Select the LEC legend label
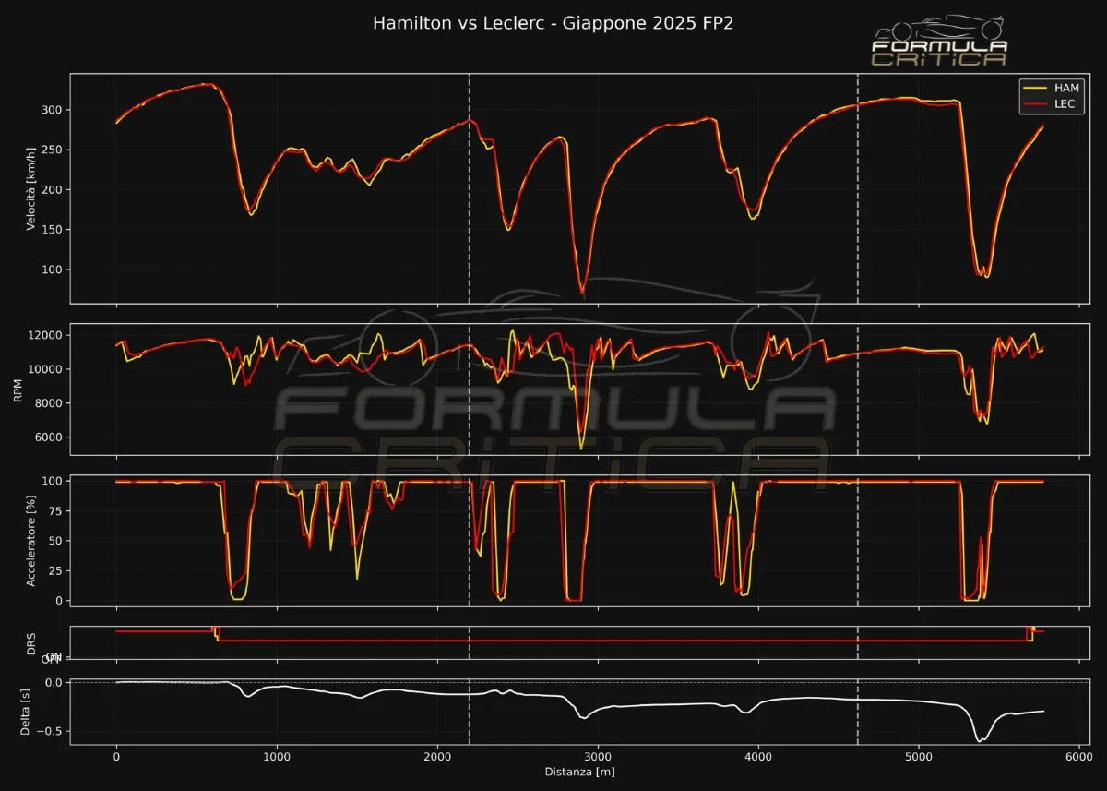The image size is (1107, 791). (x=1065, y=104)
